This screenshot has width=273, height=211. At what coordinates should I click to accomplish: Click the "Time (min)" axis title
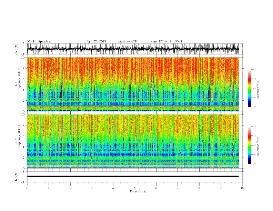[138, 191]
